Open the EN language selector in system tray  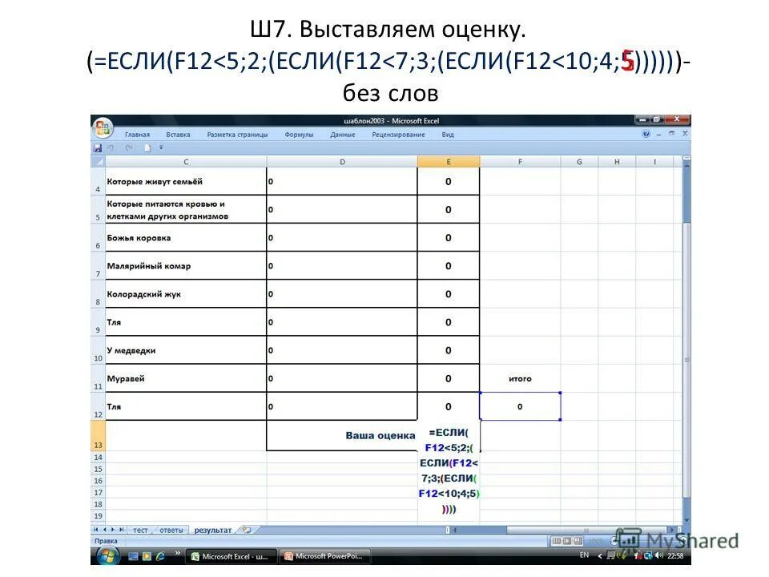pyautogui.click(x=583, y=555)
